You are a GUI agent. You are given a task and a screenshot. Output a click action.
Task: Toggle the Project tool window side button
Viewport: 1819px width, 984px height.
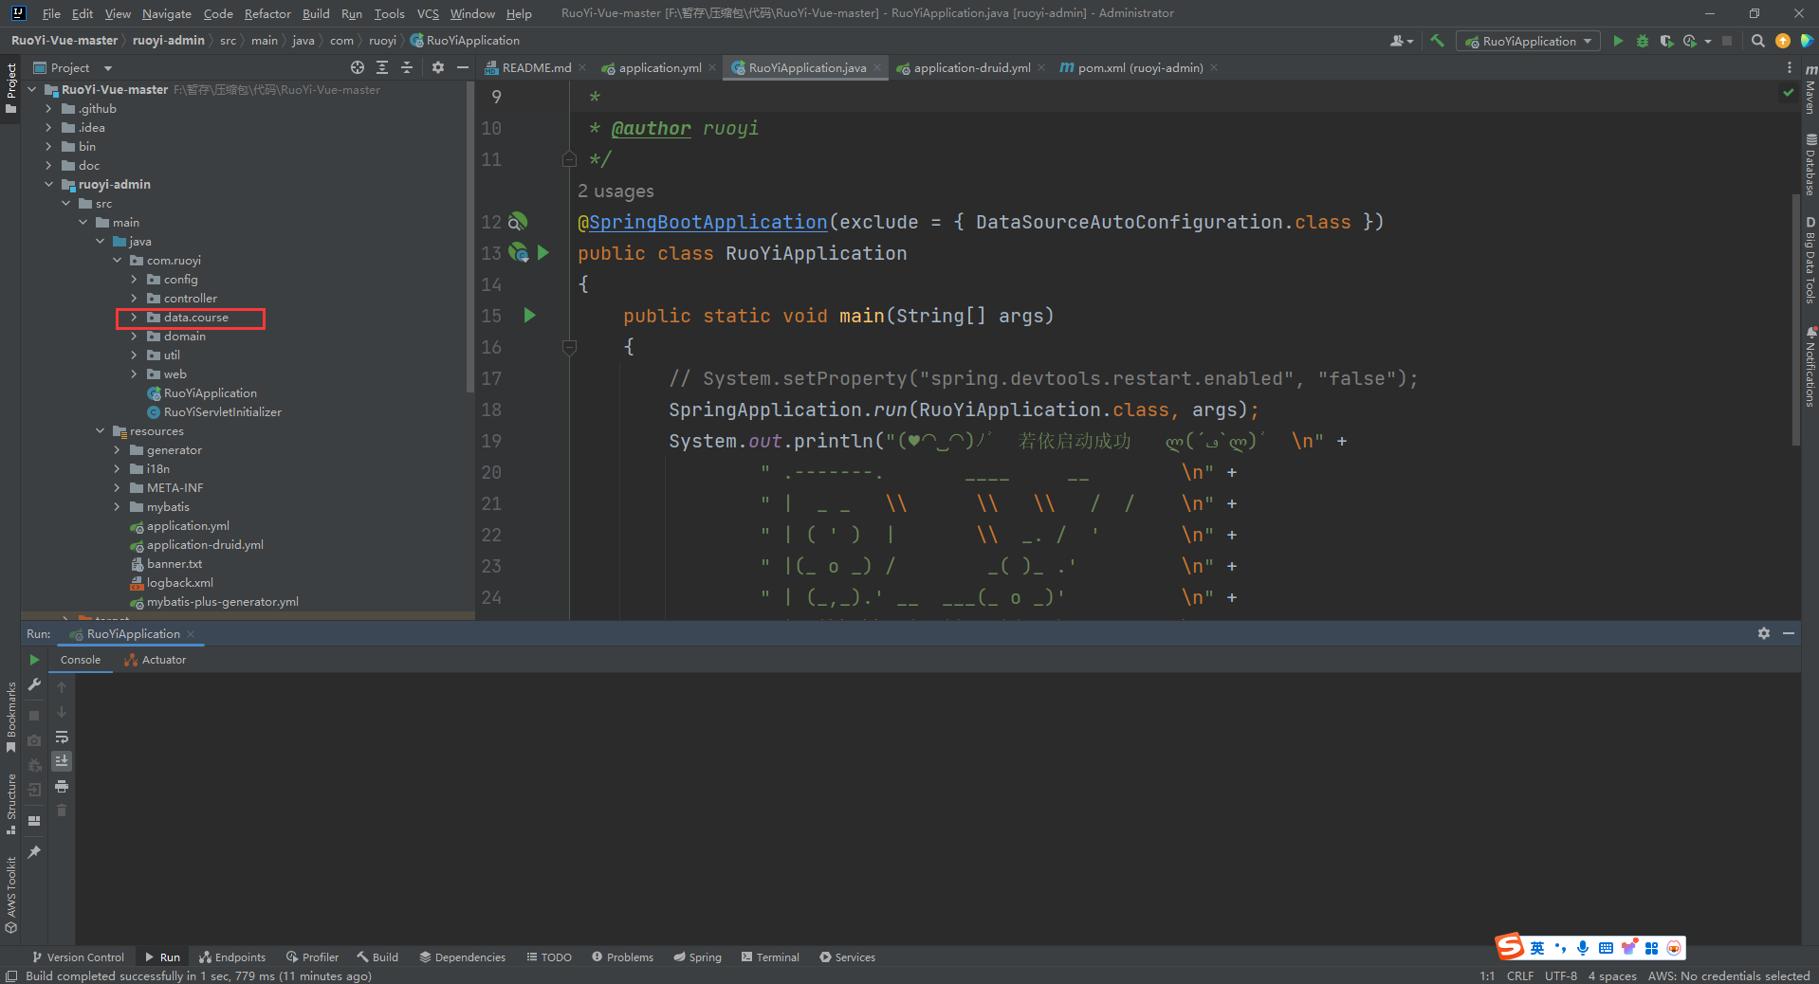pos(10,87)
